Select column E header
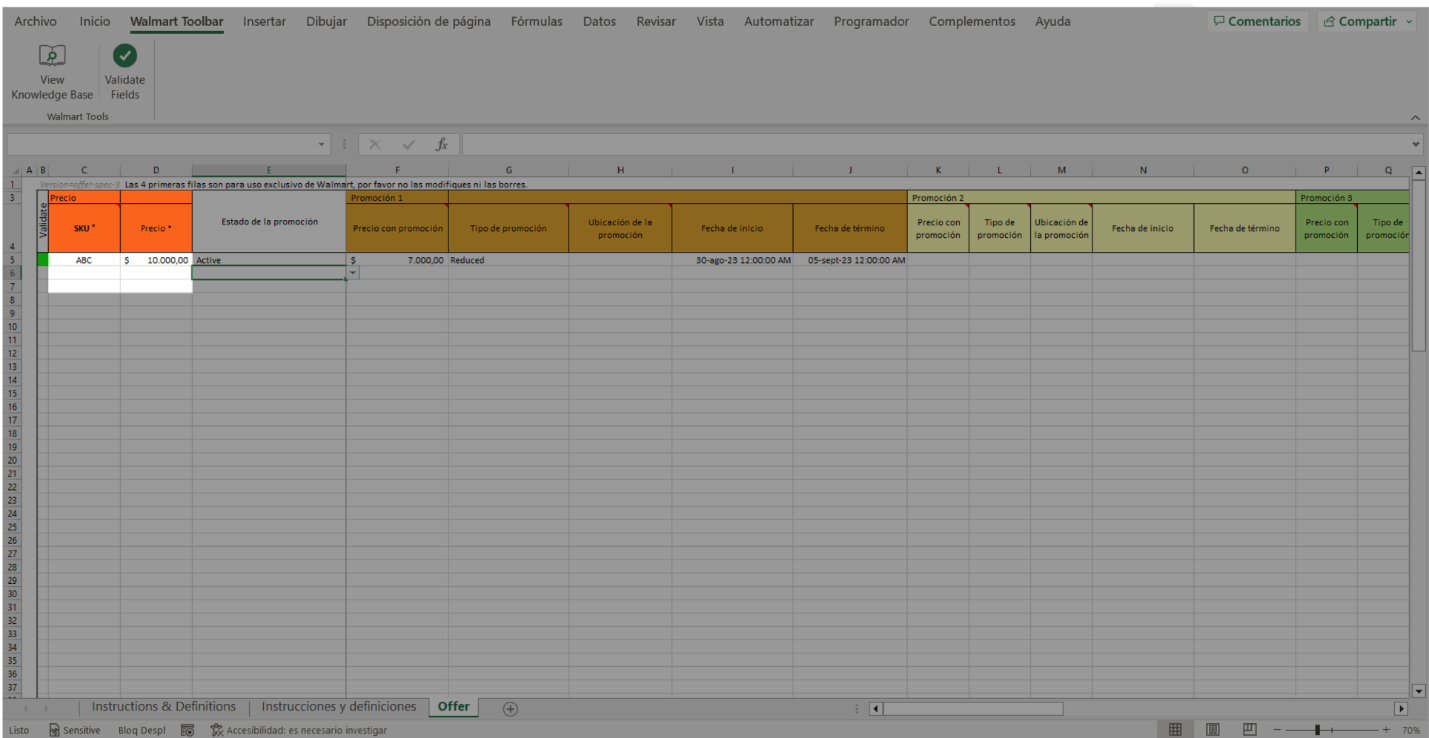 pos(268,170)
